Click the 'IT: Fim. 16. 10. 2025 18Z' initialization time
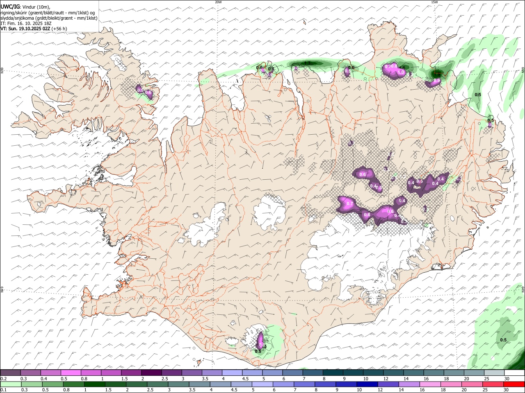This screenshot has width=525, height=393. coord(26,23)
